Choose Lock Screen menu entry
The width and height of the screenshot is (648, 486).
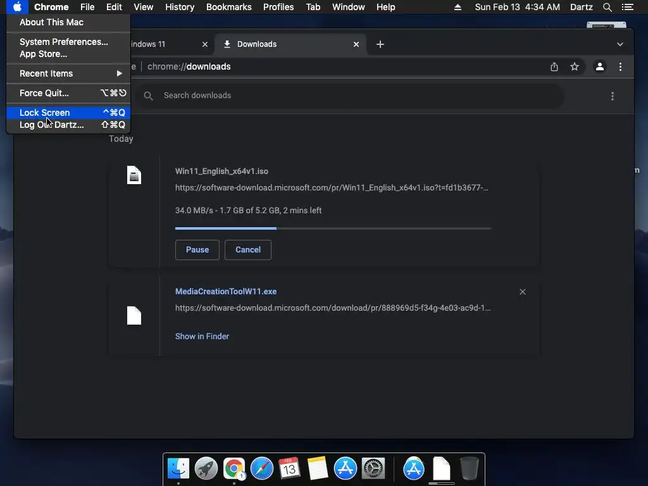click(68, 113)
